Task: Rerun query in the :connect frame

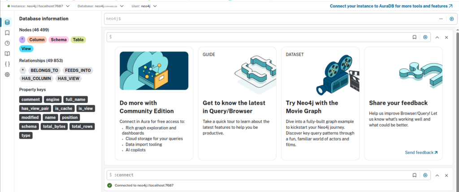Action: click(x=425, y=175)
